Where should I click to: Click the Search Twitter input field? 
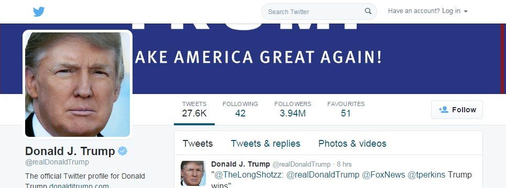[x=319, y=11]
